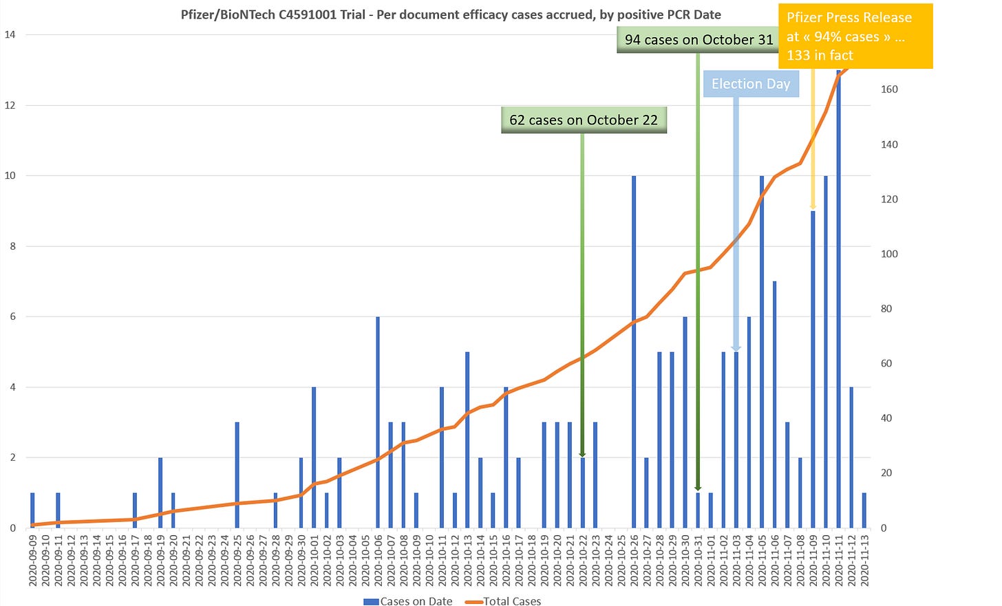Click the orange 'Total Cases' legend line
The width and height of the screenshot is (1002, 606).
[473, 601]
